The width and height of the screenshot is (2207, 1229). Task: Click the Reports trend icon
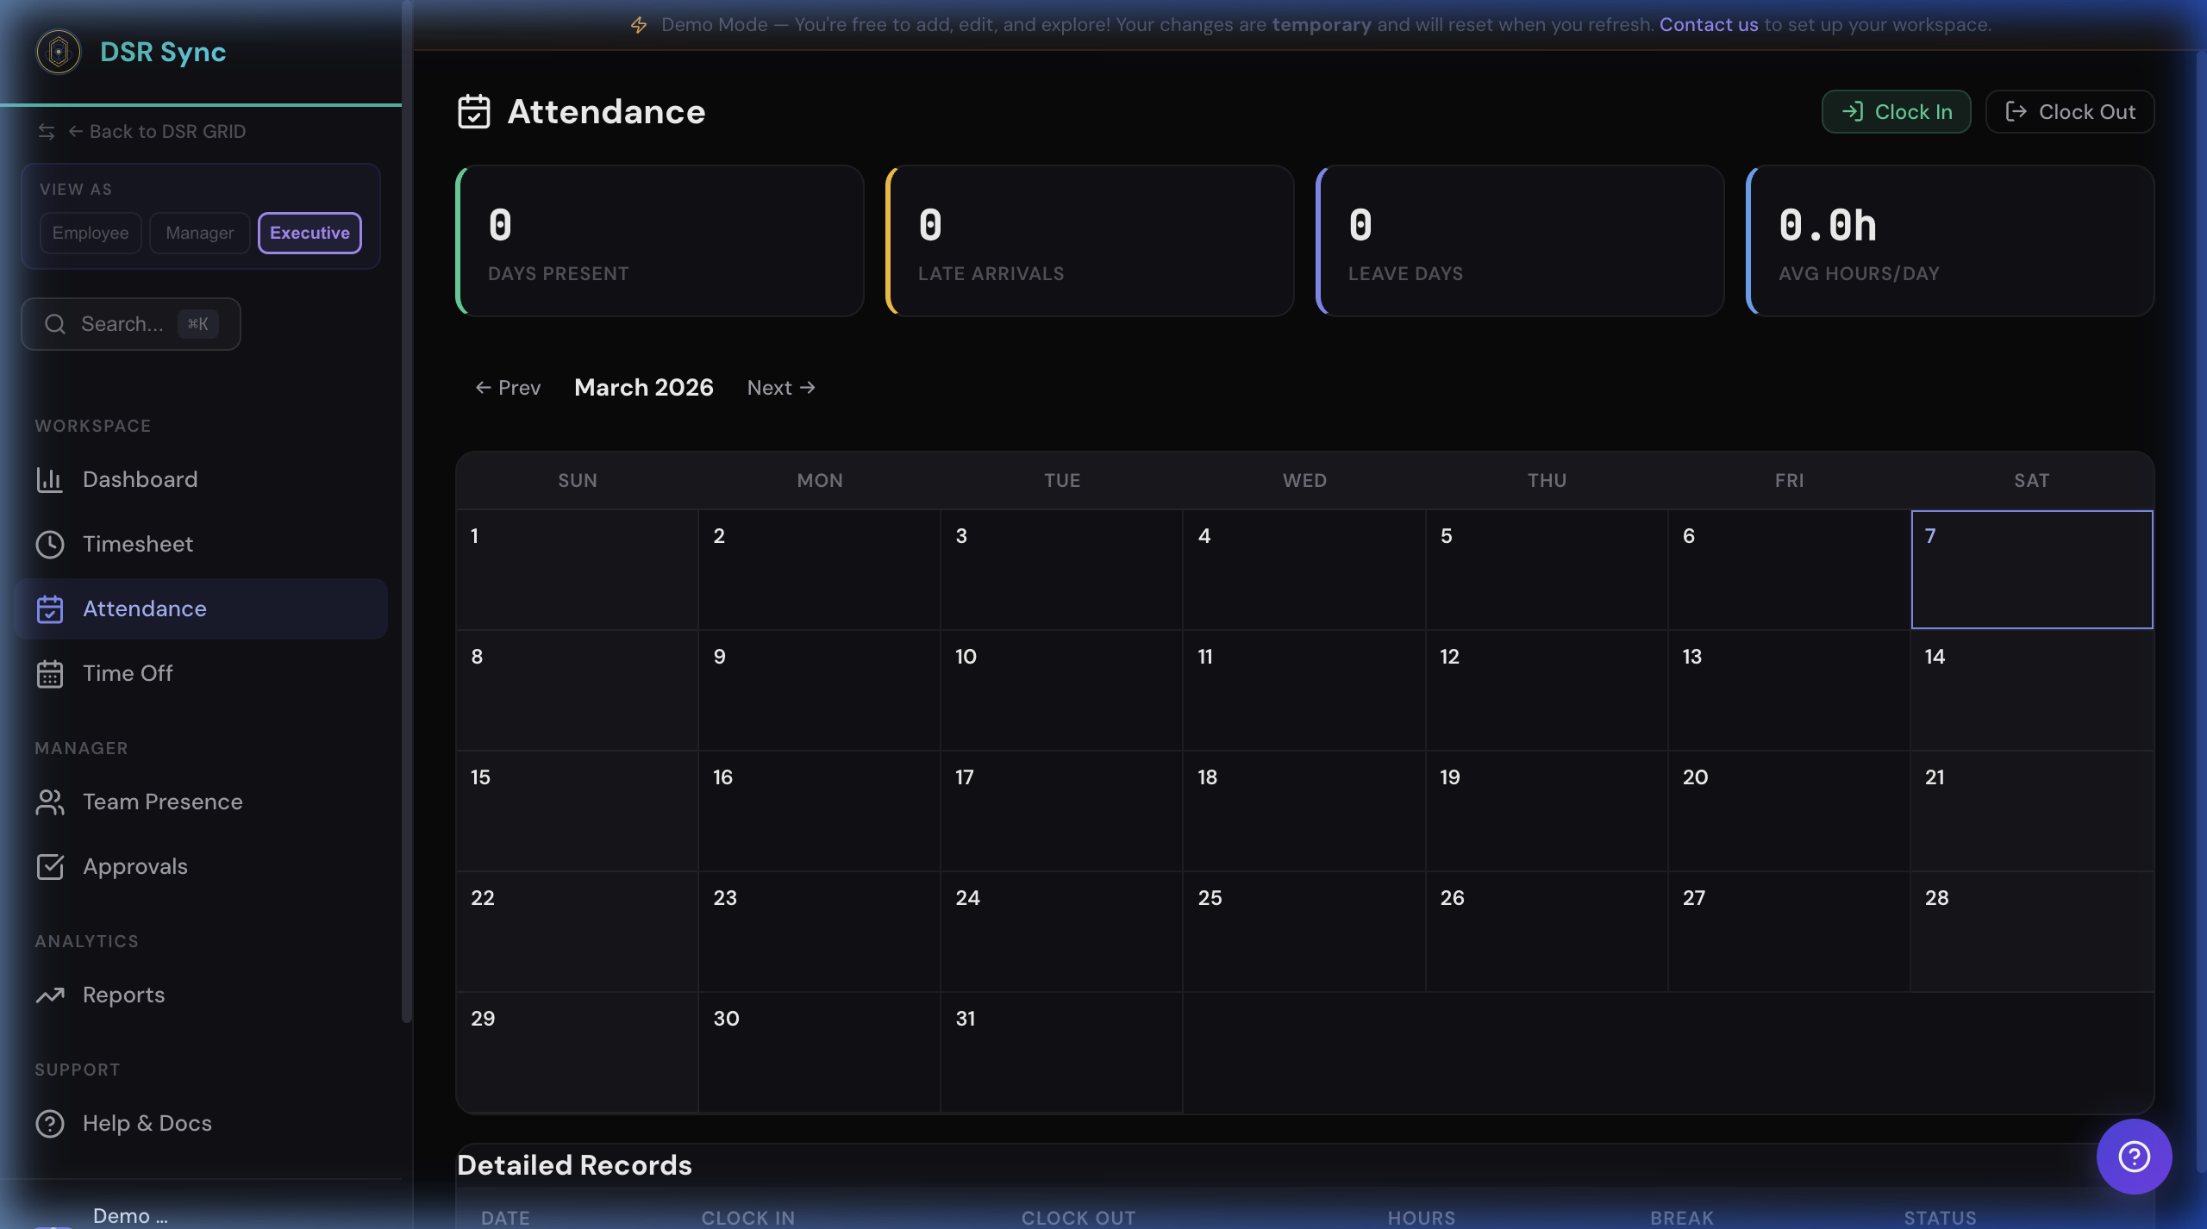(x=50, y=995)
